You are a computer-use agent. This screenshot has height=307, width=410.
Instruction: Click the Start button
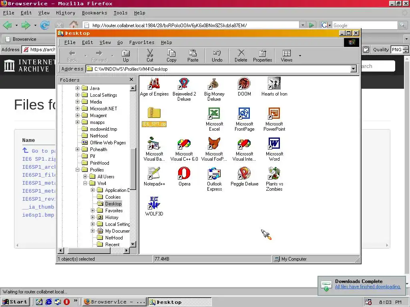tap(15, 302)
